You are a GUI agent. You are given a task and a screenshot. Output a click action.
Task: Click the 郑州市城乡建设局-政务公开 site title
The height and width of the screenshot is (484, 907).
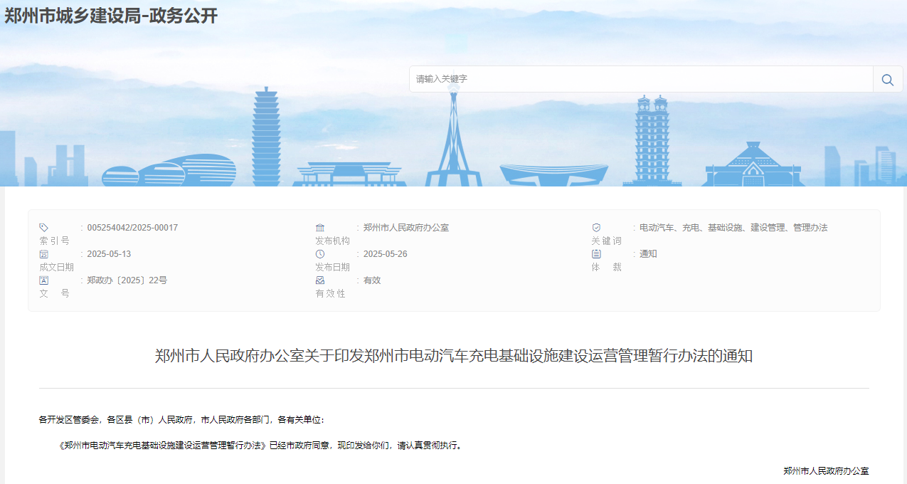(x=111, y=16)
